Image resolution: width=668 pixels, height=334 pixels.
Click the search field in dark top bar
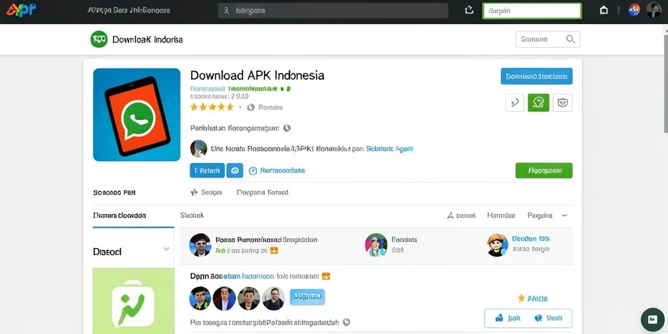[333, 10]
